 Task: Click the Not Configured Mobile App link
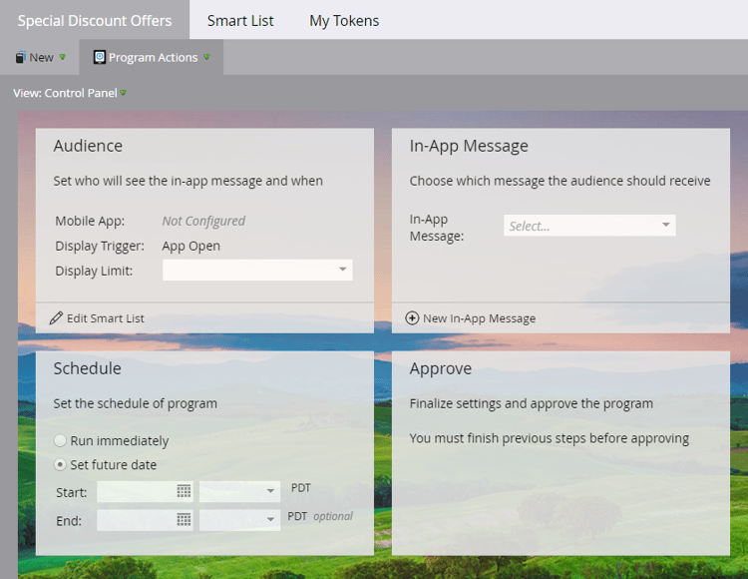(x=203, y=221)
